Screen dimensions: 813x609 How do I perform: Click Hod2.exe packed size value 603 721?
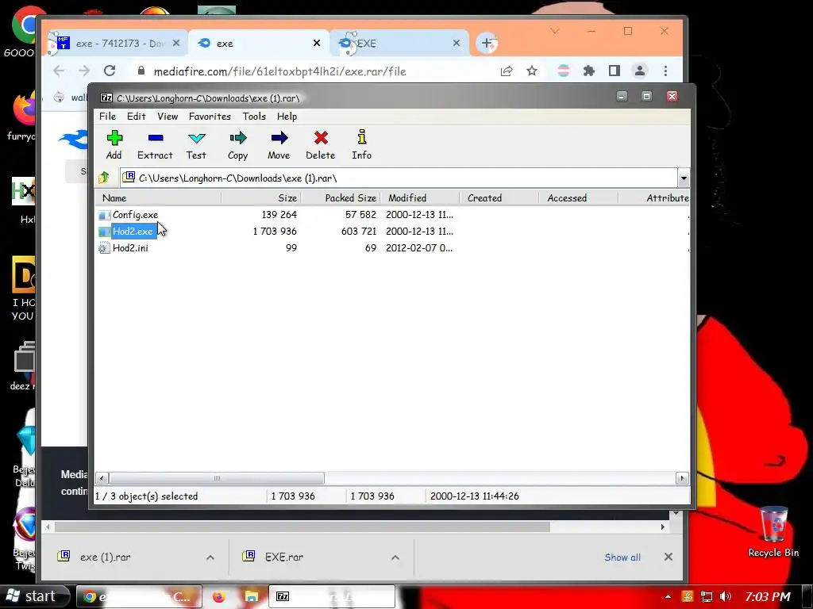pyautogui.click(x=358, y=231)
